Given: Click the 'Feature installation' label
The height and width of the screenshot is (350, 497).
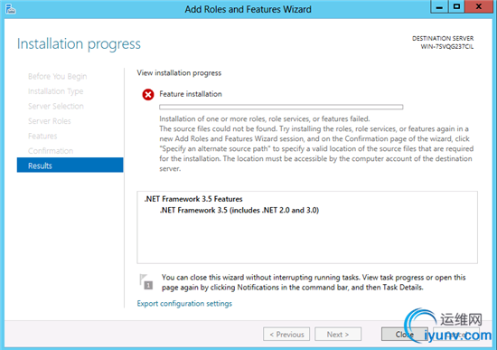Looking at the screenshot, I should [x=191, y=94].
